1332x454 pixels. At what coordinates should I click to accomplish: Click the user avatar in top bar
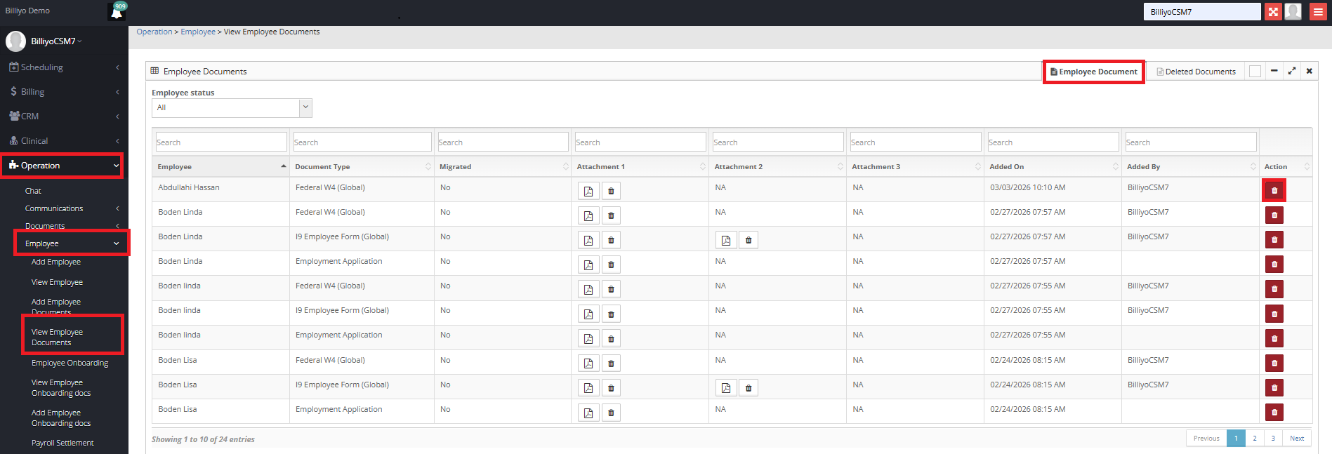tap(1293, 12)
